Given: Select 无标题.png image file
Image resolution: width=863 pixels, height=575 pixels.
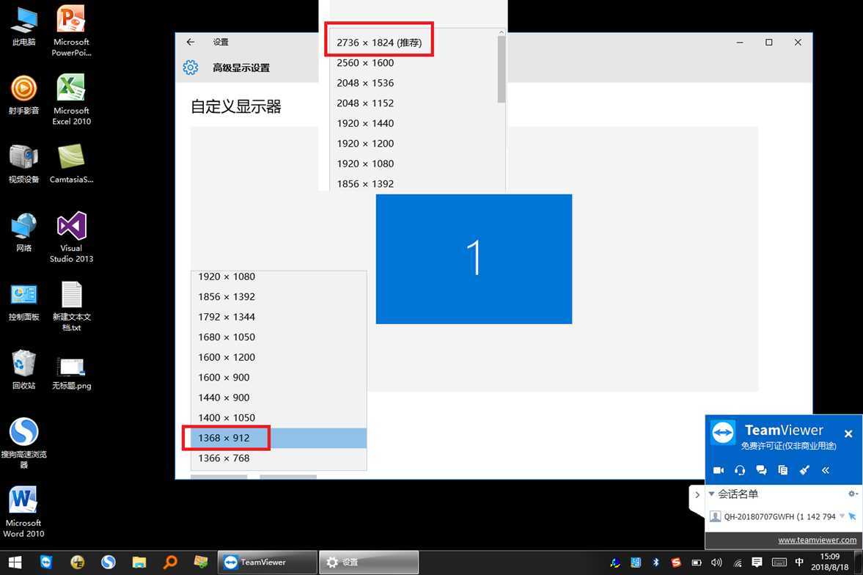Looking at the screenshot, I should click(x=71, y=373).
